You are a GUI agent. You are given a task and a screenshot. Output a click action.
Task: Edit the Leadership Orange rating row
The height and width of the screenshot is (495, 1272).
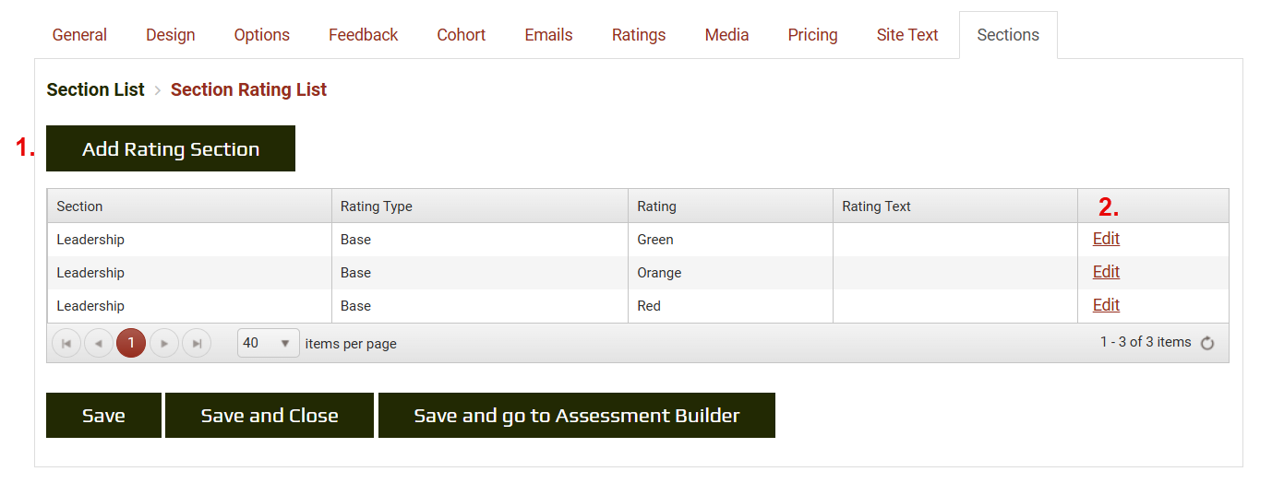(x=1106, y=272)
